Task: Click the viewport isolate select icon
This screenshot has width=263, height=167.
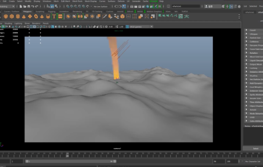Action: (89, 27)
